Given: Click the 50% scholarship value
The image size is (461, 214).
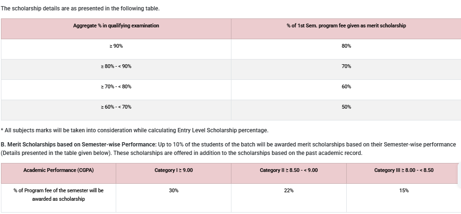Looking at the screenshot, I should tap(346, 107).
